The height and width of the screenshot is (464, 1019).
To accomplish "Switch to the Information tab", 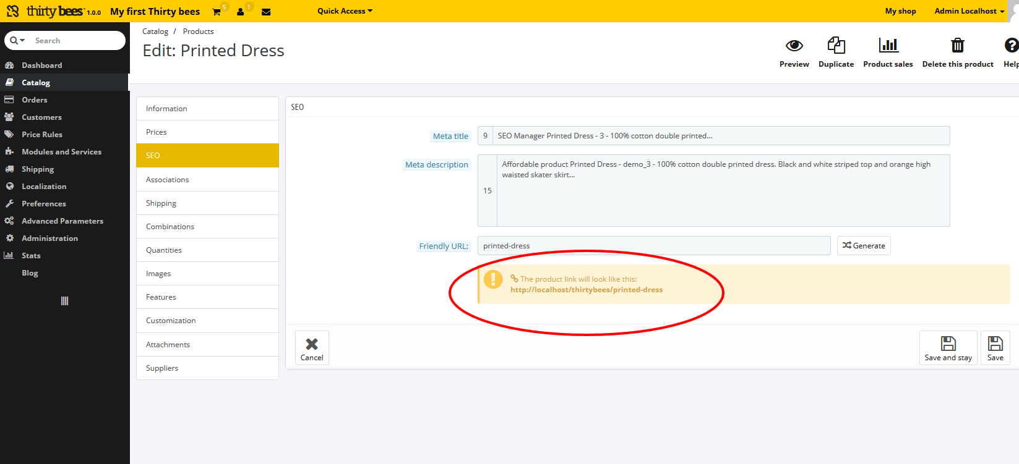I will click(207, 109).
